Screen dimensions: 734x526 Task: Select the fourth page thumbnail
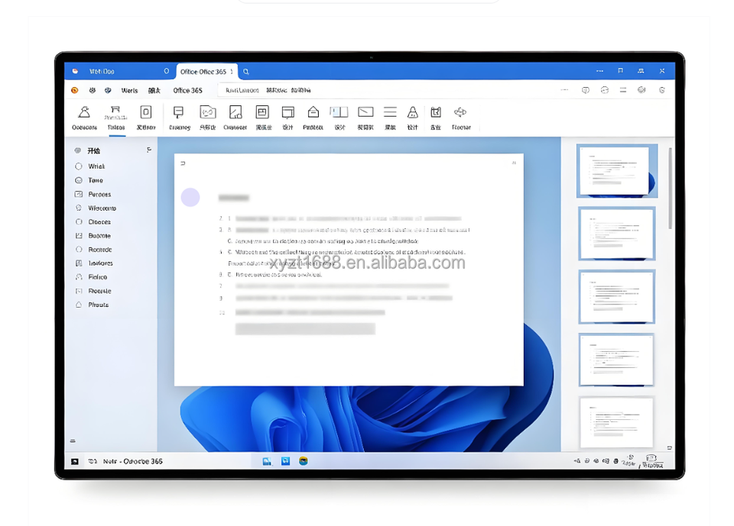(617, 360)
